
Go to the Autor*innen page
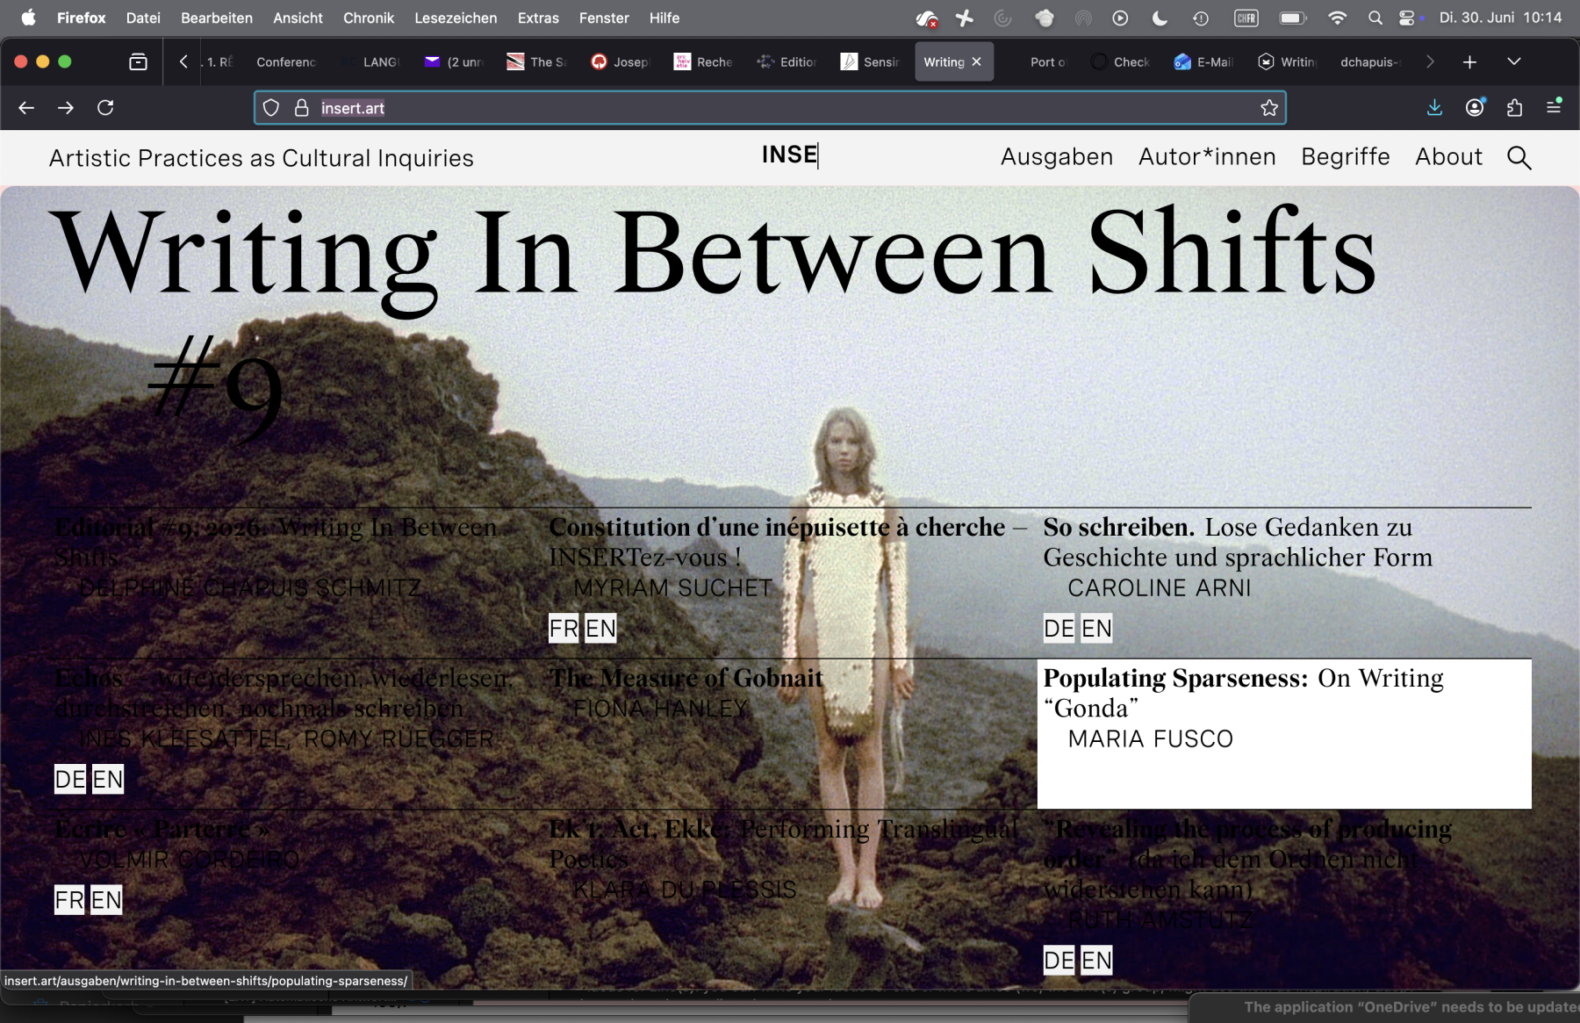coord(1207,157)
